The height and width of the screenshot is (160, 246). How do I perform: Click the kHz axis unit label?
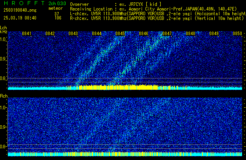(x=4, y=32)
